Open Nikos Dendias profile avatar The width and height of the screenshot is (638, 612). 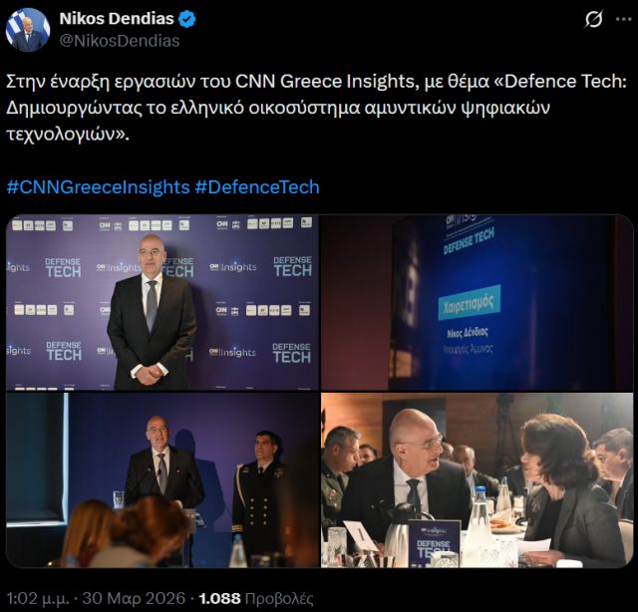[x=28, y=30]
